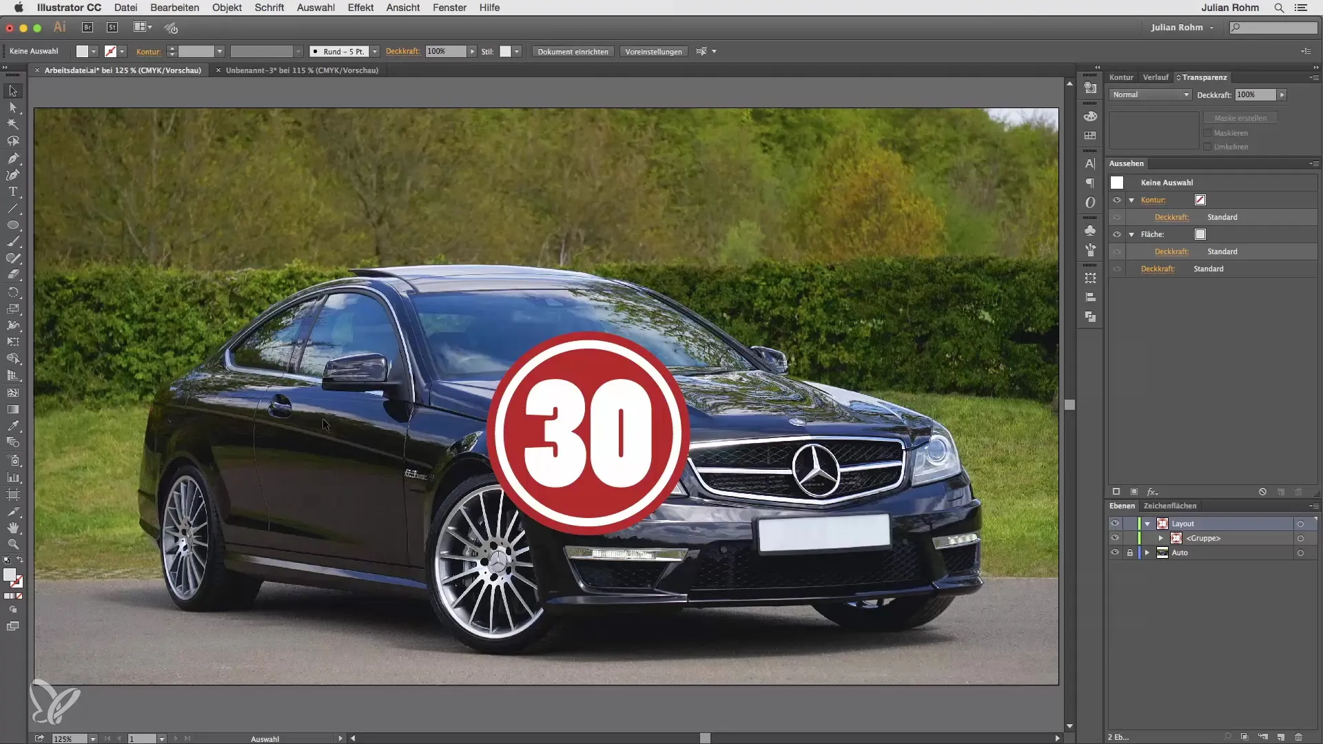Select the Eyedropper tool
Image resolution: width=1323 pixels, height=744 pixels.
coord(12,426)
